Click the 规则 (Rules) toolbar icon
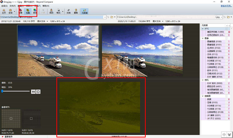233x138 pixels. (x=51, y=11)
